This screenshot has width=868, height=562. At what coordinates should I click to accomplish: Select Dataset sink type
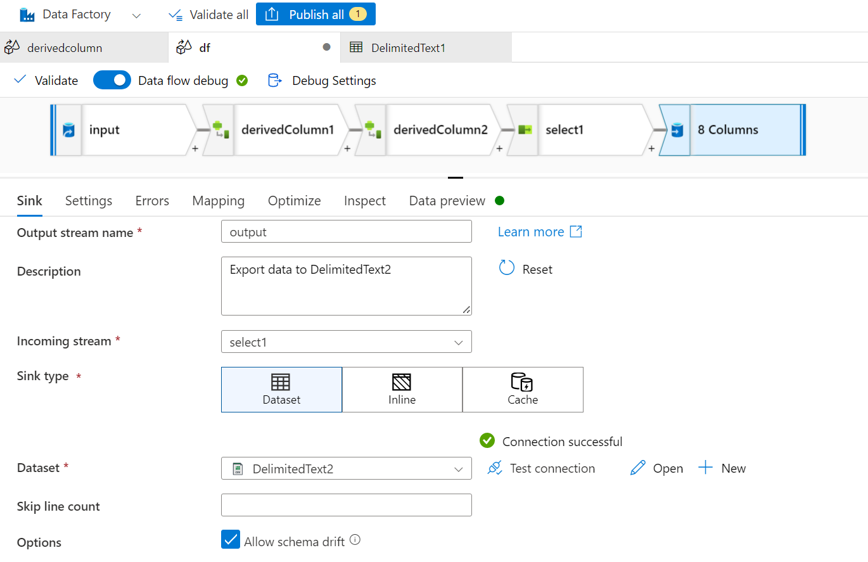coord(281,390)
